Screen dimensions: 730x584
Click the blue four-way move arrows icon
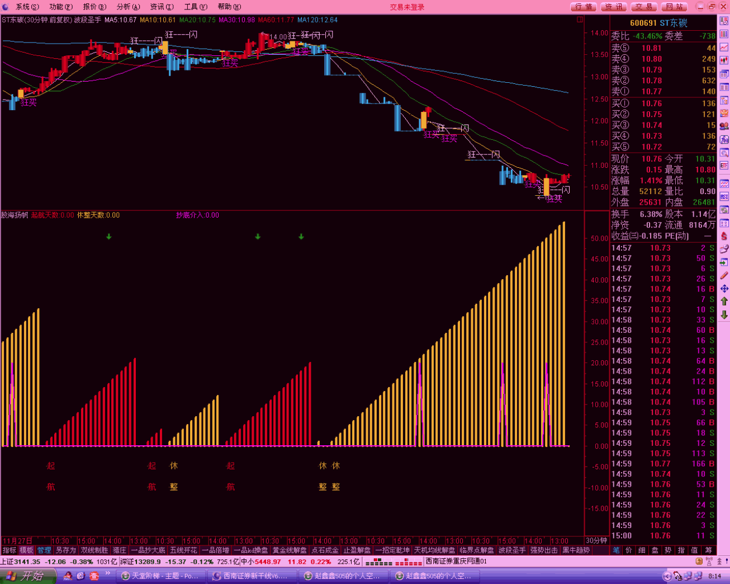724,289
